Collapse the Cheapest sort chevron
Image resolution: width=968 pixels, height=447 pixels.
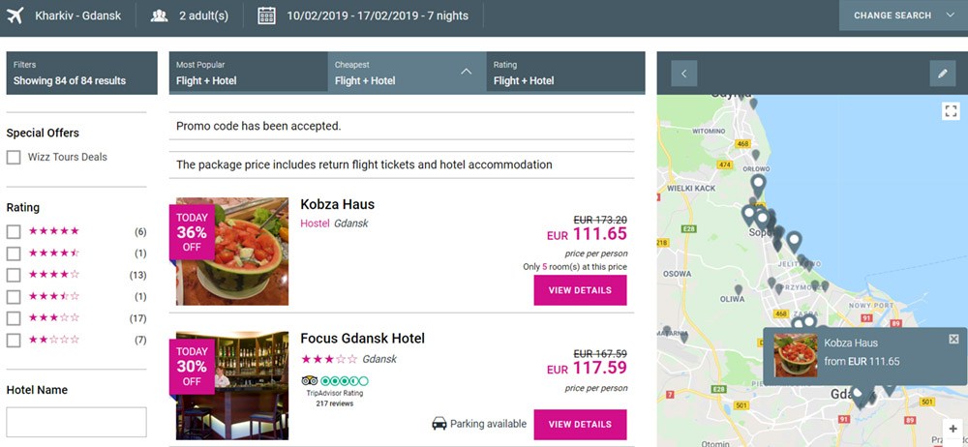tap(466, 72)
